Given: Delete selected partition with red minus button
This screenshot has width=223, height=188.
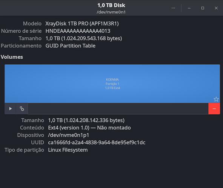Looking at the screenshot, I should coord(214,109).
